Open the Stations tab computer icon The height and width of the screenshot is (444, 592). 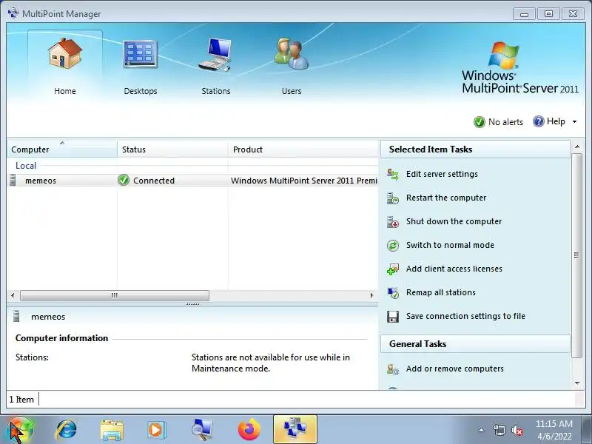[215, 54]
